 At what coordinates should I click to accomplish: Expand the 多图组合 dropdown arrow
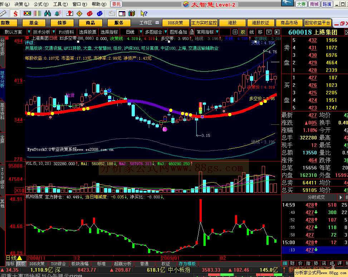[x=166, y=32]
